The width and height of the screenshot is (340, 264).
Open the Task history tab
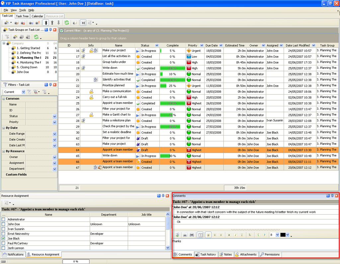click(x=206, y=254)
